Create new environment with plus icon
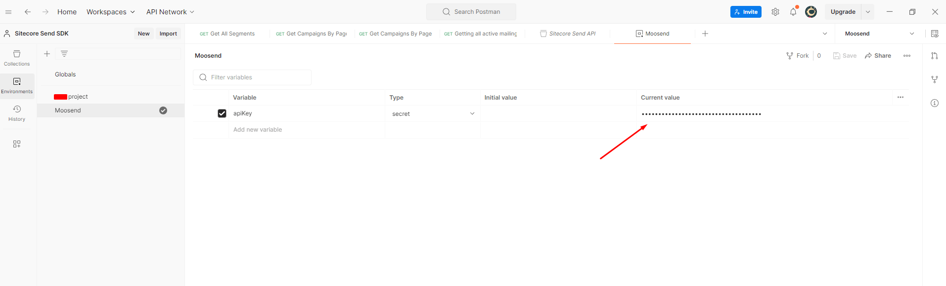The width and height of the screenshot is (946, 286). pos(47,54)
